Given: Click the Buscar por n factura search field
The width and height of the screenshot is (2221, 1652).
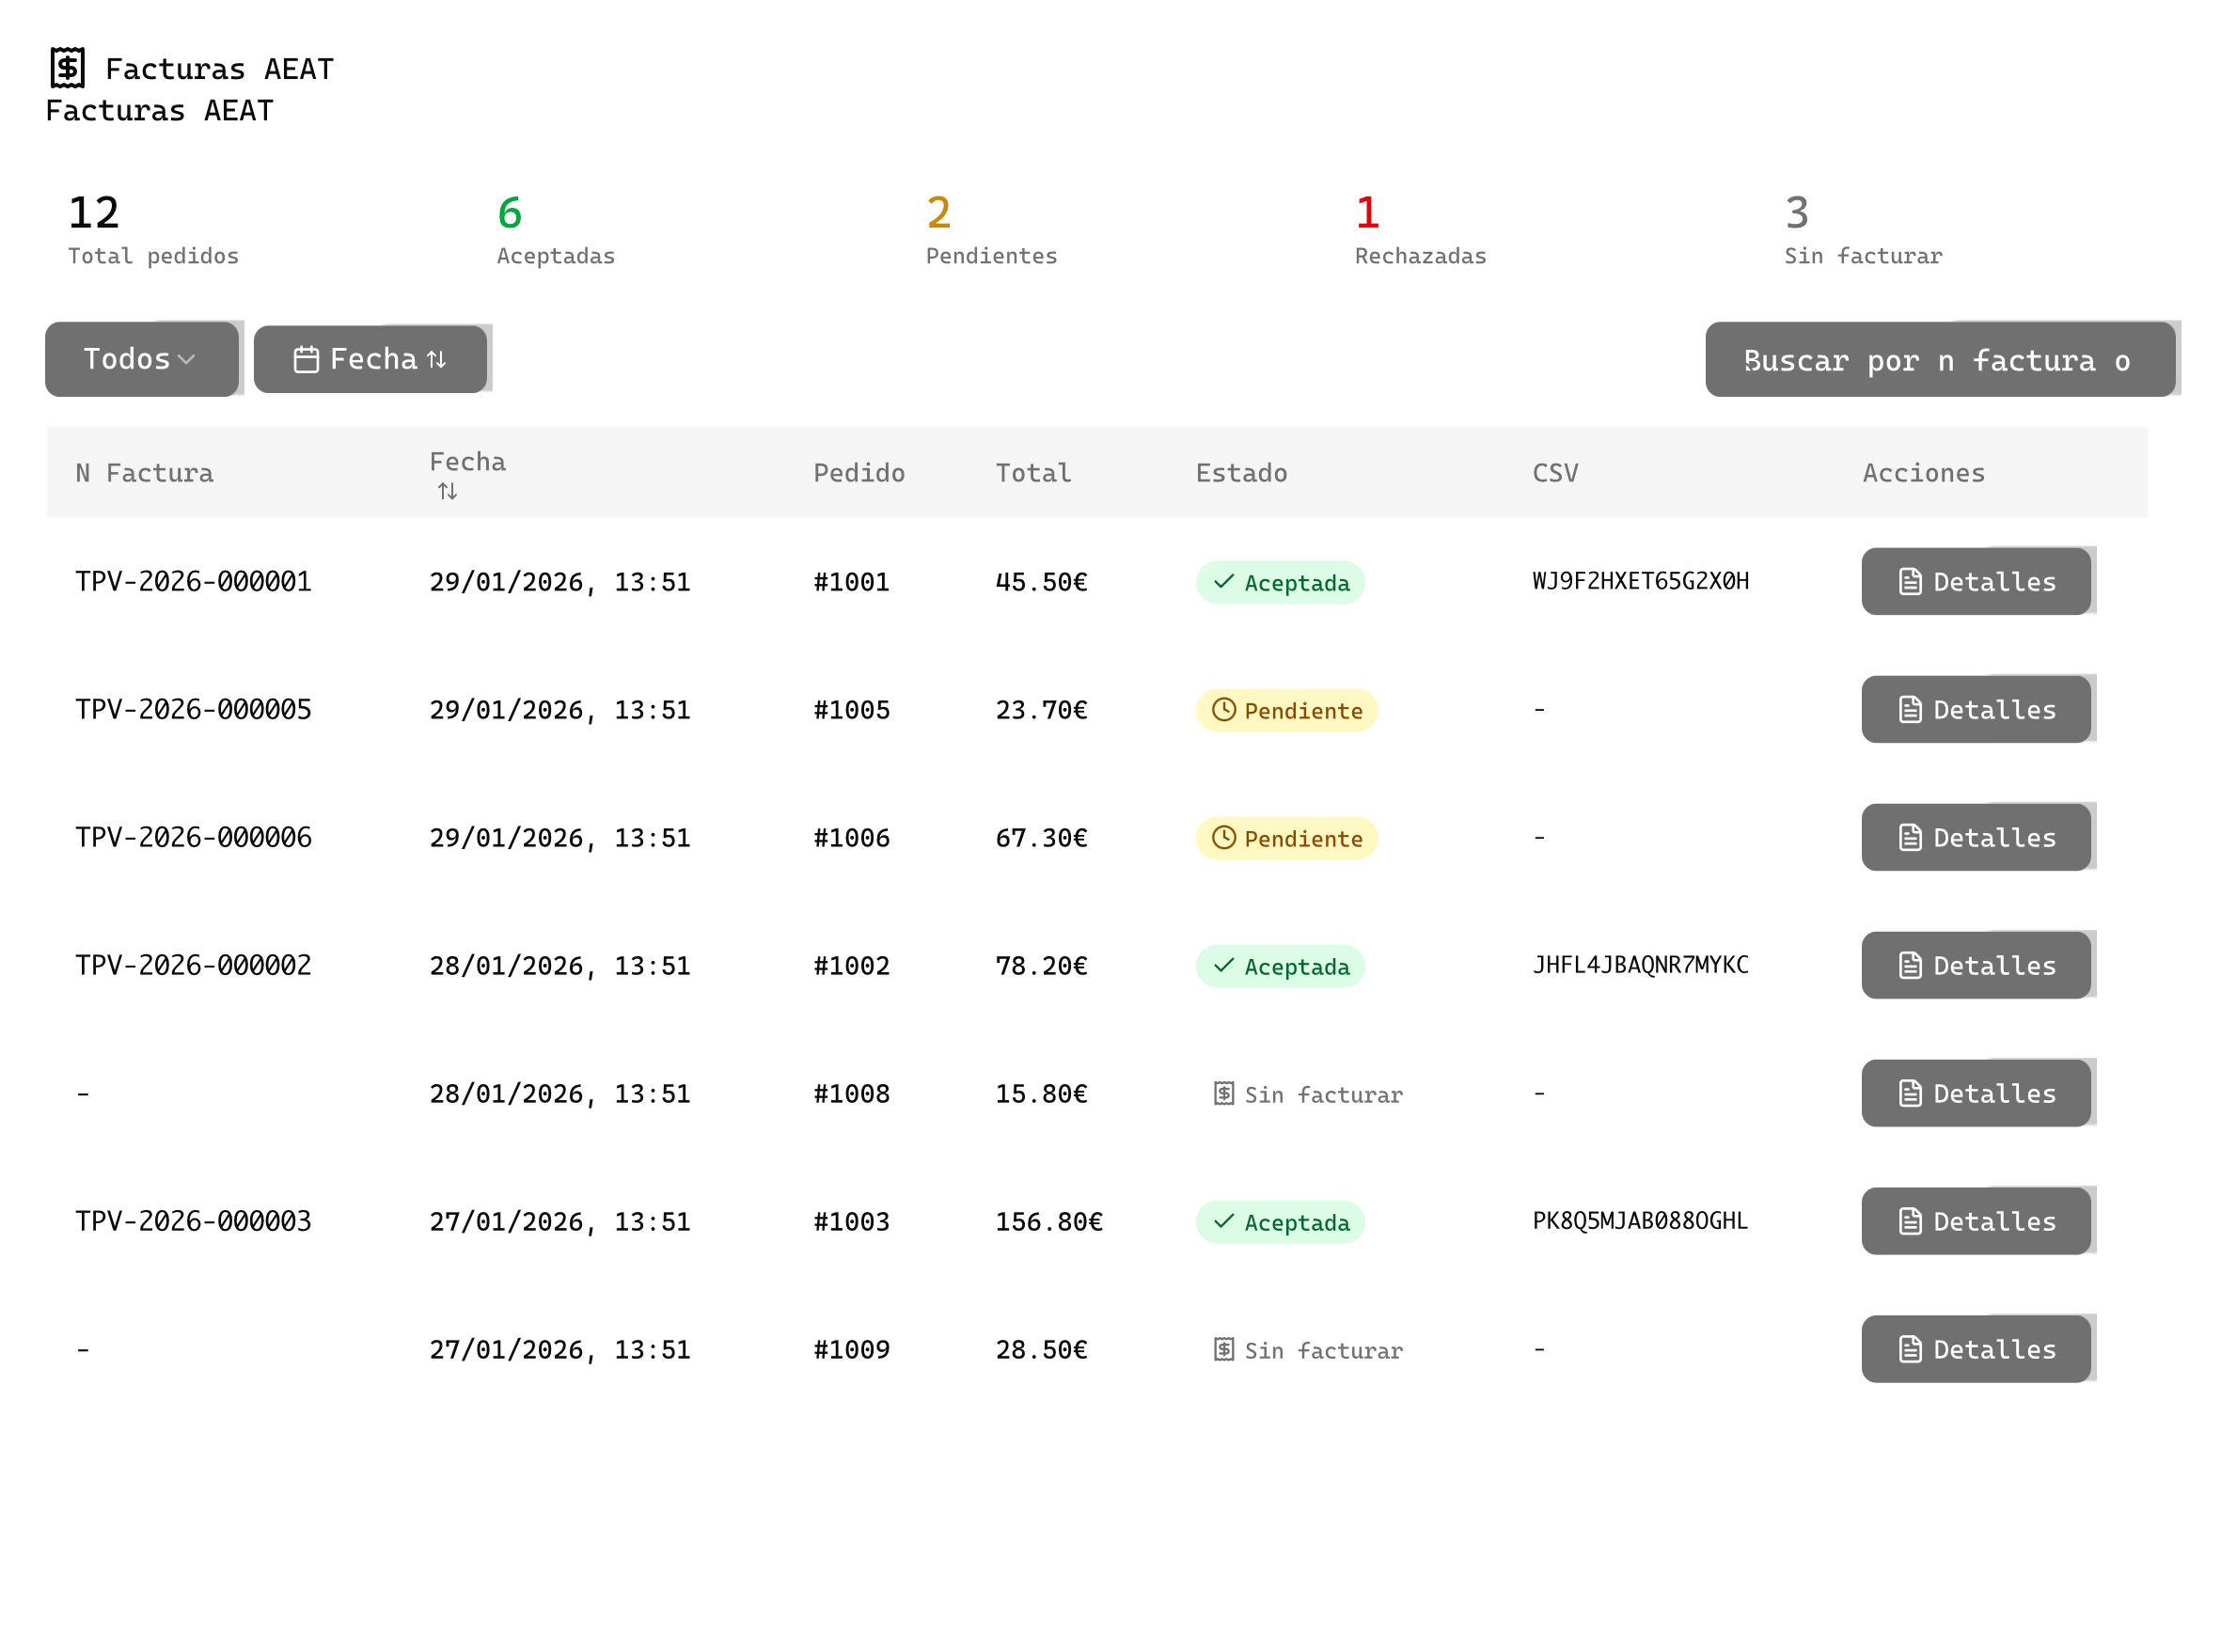Looking at the screenshot, I should [1939, 360].
